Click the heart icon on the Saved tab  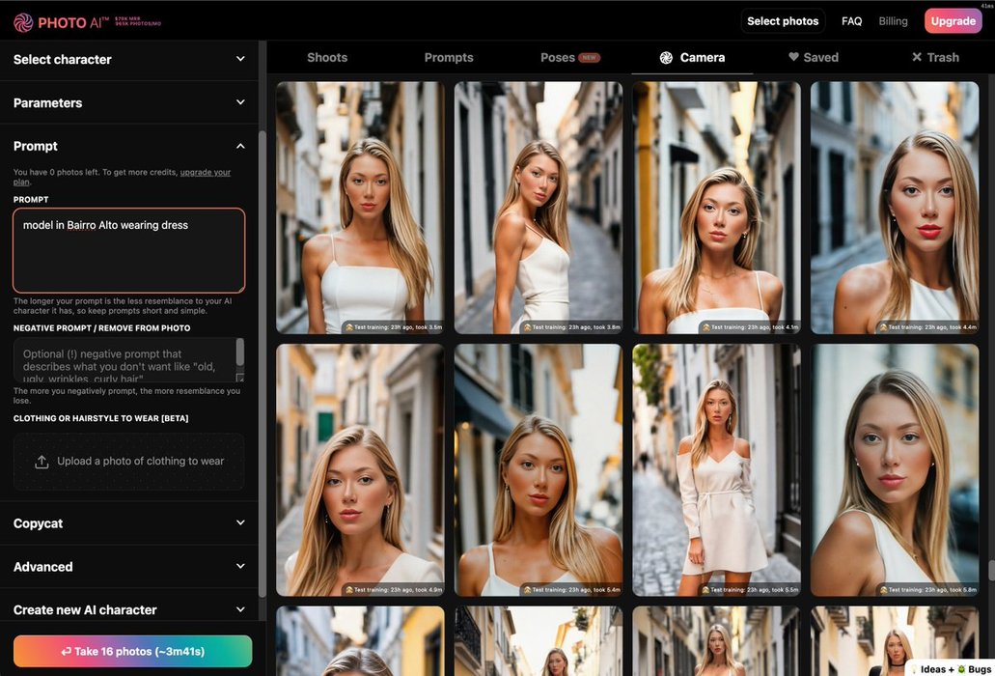pos(793,57)
